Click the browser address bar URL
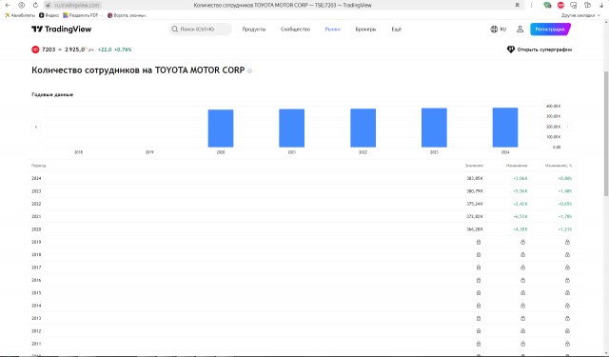609x357 pixels. coord(76,5)
